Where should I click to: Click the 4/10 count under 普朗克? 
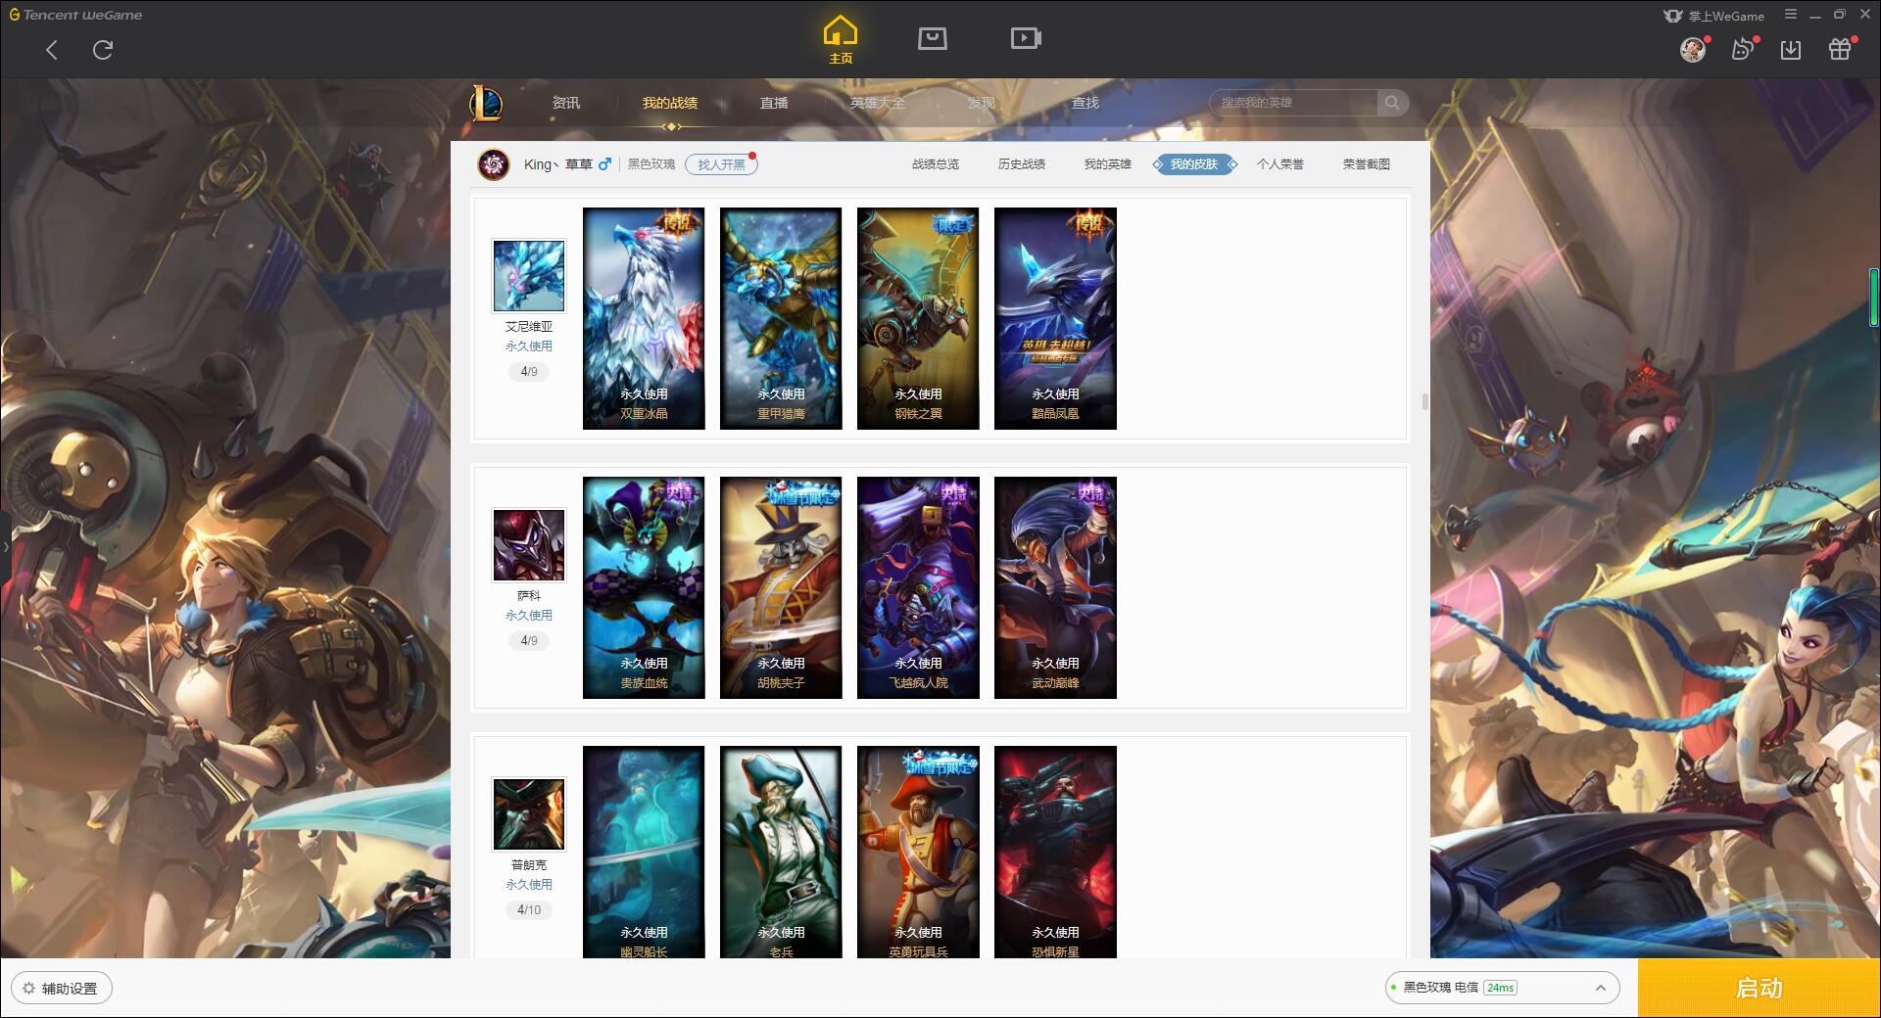click(529, 910)
